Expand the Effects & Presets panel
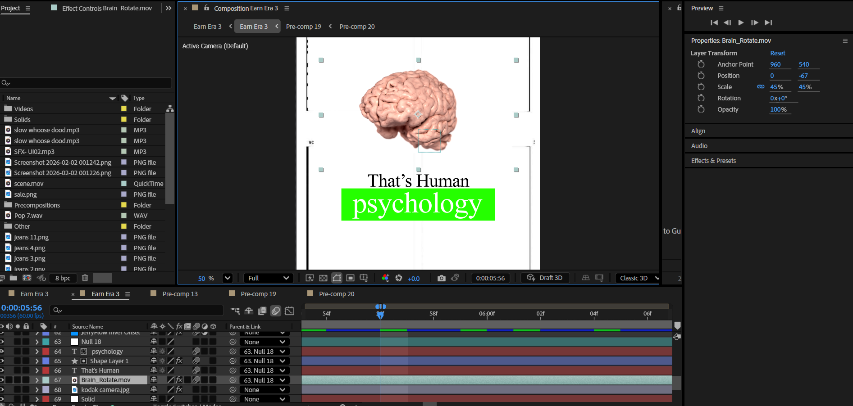 (x=713, y=161)
